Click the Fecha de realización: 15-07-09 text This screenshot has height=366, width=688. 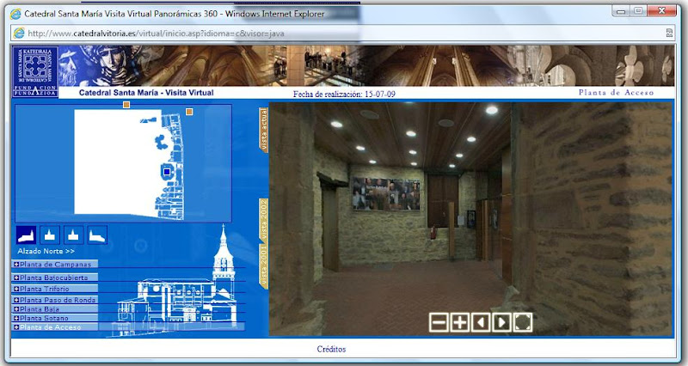coord(345,94)
